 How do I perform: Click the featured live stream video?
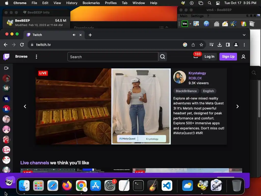tap(103, 106)
